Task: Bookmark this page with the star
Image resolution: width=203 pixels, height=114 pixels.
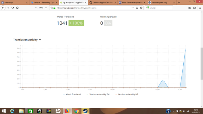Action: tap(141, 8)
